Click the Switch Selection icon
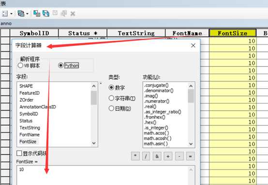Viewport: 268px width, 185px height. pyautogui.click(x=46, y=14)
